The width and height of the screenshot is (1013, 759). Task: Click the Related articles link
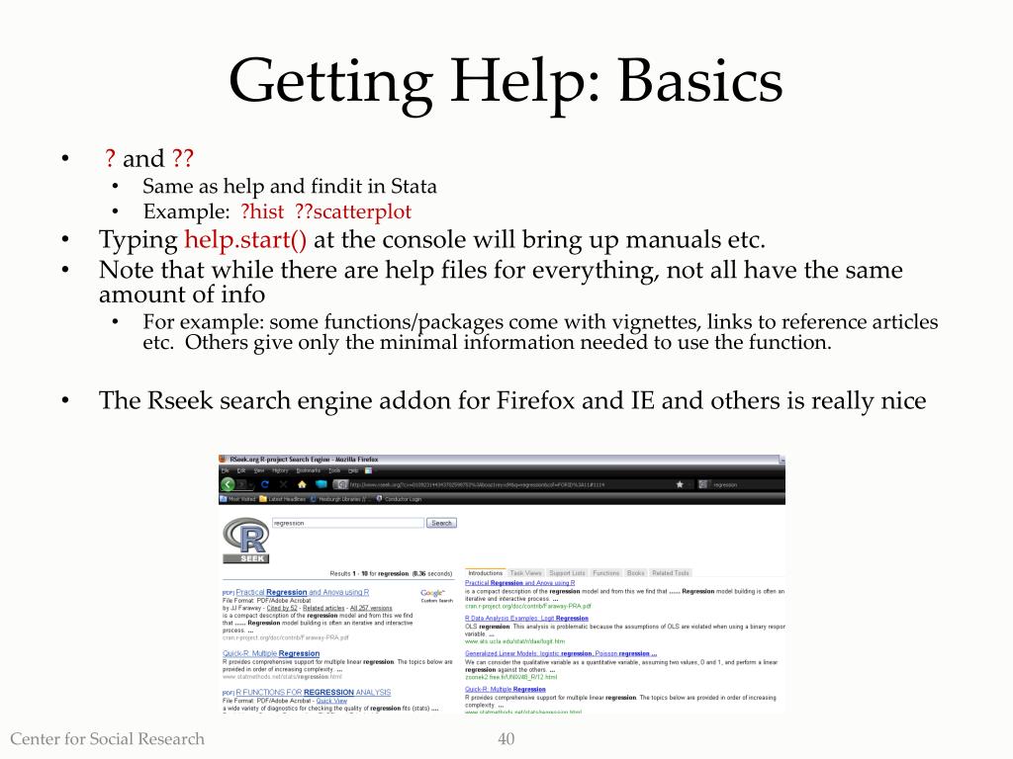pyautogui.click(x=323, y=608)
